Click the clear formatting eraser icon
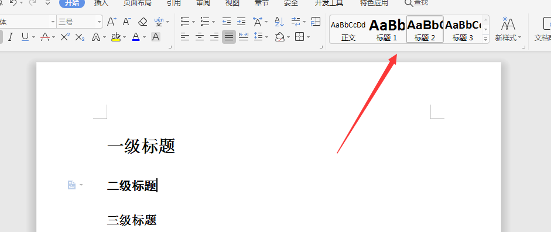The image size is (551, 232). tap(143, 22)
